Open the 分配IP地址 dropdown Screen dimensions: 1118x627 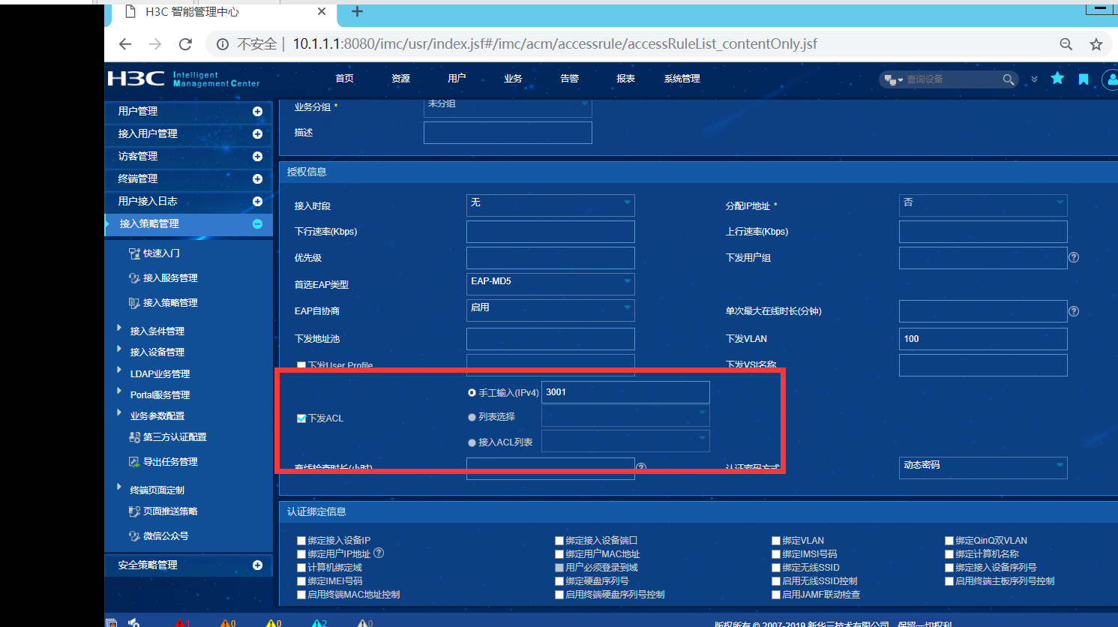point(983,205)
